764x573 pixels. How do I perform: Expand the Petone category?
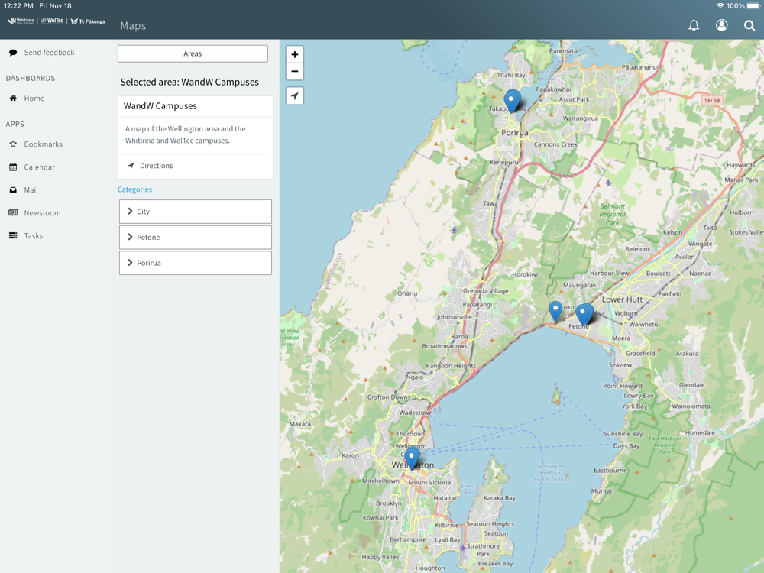click(196, 238)
